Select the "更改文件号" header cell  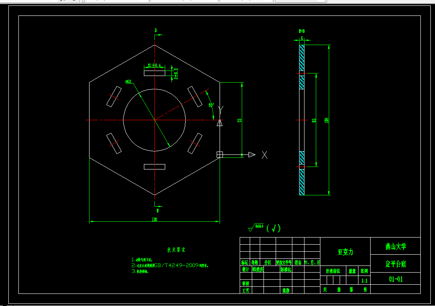coord(284,262)
